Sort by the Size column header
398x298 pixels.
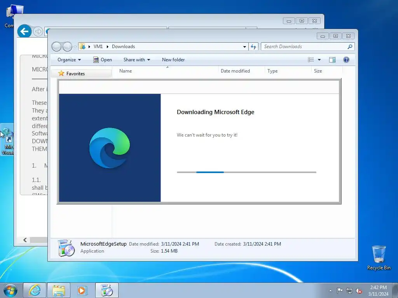pos(327,71)
